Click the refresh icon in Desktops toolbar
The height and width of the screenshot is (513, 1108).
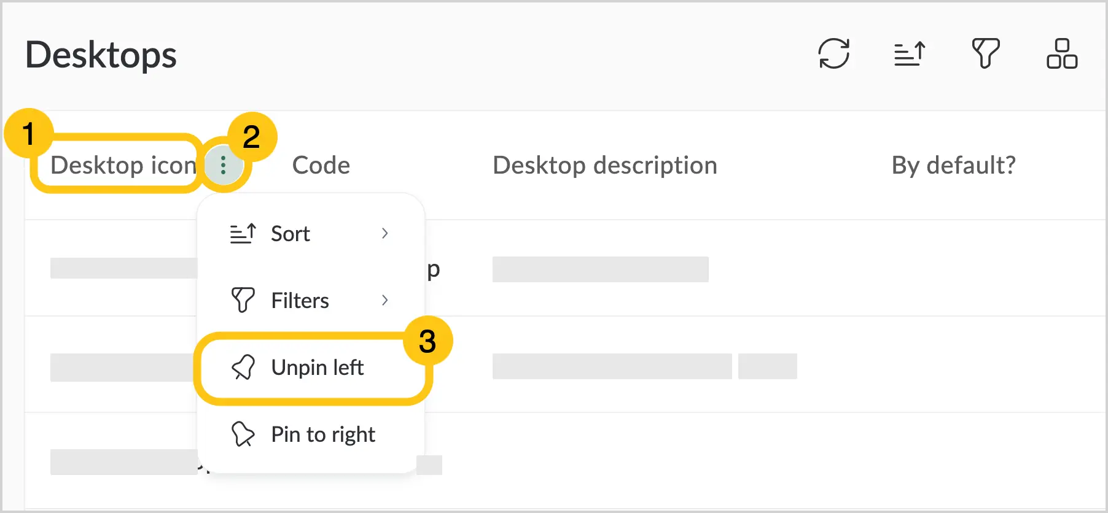[834, 53]
